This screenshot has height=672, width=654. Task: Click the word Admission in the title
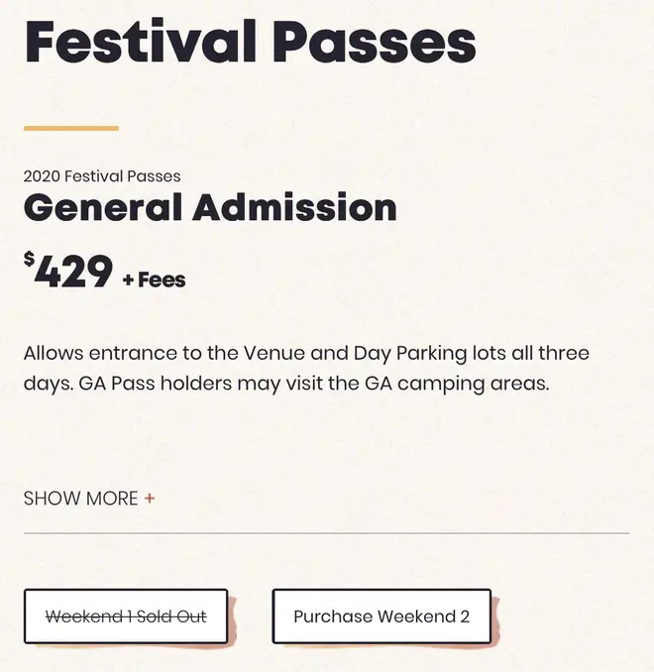pos(294,207)
